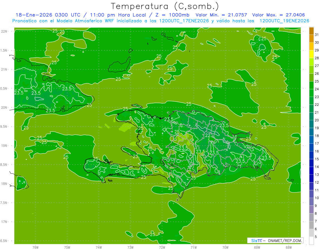Click the "68W" longitude axis label
Image resolution: width=324 pixels, height=251 pixels.
pos(289,247)
